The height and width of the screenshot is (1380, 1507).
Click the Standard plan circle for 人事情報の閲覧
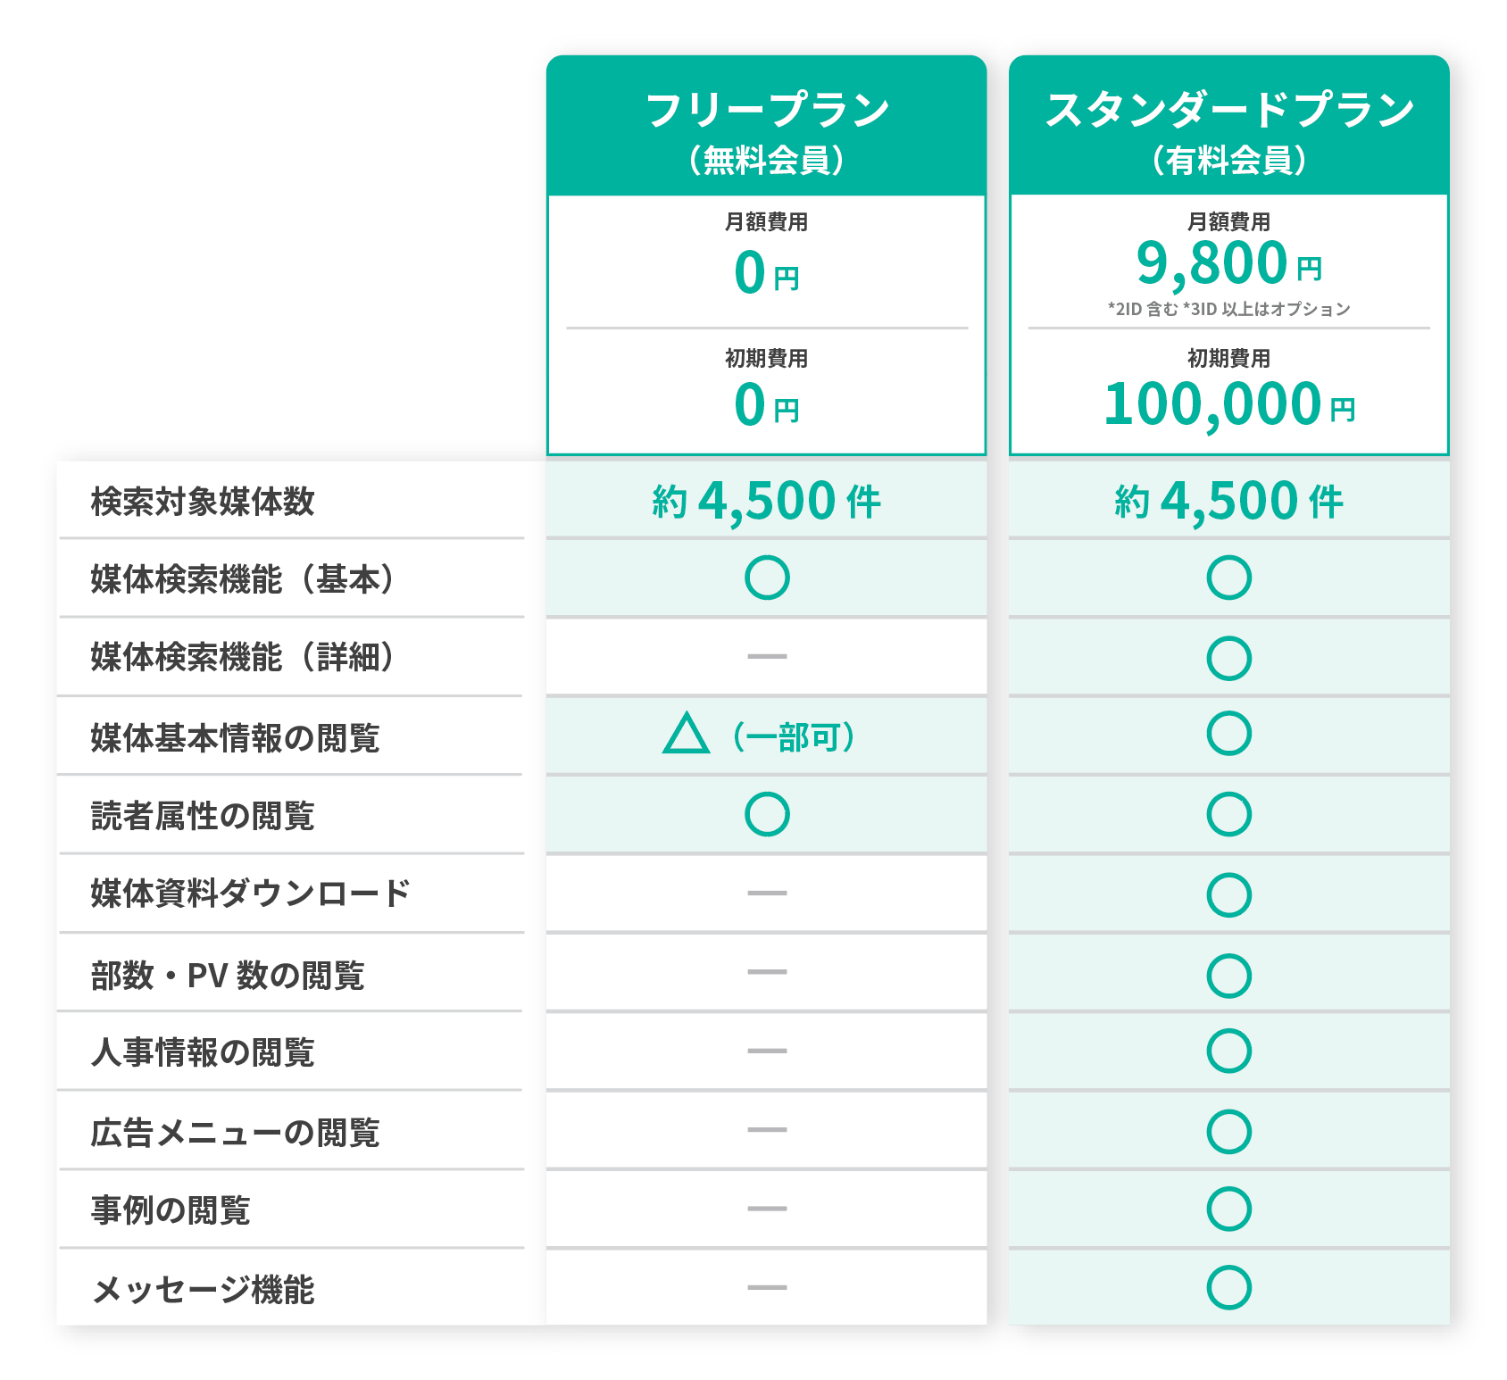[x=1228, y=1051]
